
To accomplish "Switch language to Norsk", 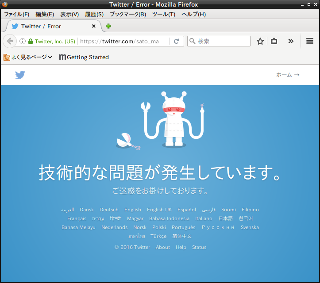I will click(140, 227).
